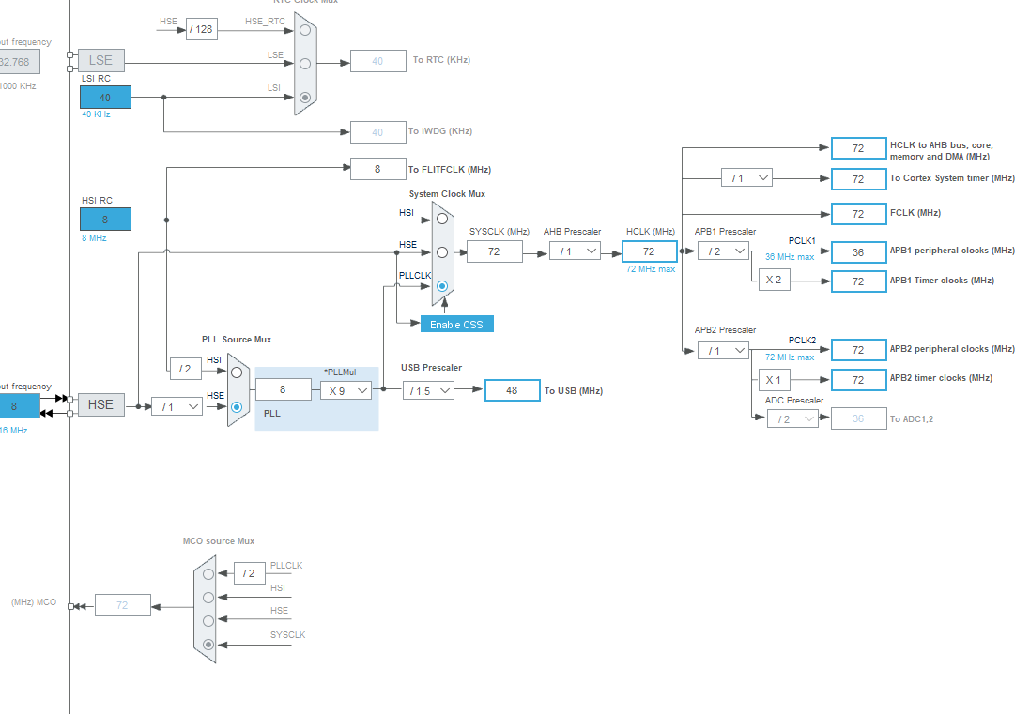Viewport: 1030px width, 714px height.
Task: Open the ADC Prescaler dropdown
Action: [792, 418]
